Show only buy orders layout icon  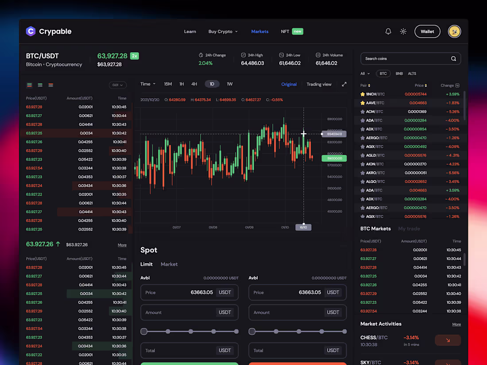pos(40,85)
